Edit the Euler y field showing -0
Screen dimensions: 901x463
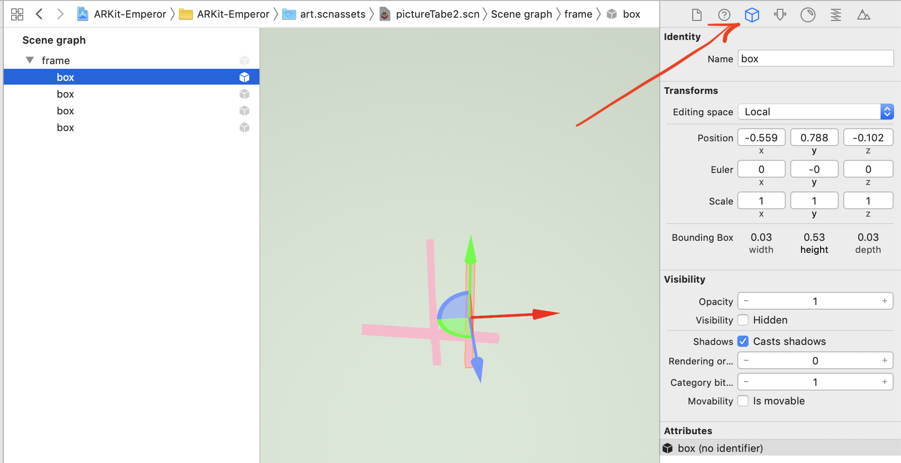814,169
